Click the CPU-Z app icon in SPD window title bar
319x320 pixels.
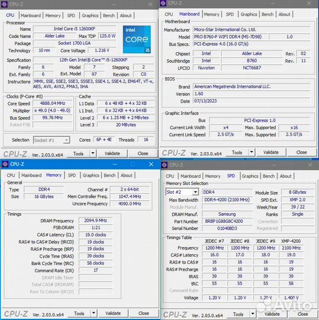(165, 165)
